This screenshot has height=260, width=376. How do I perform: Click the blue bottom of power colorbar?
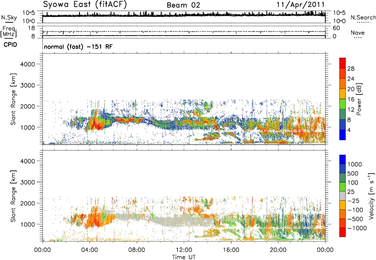[343, 135]
